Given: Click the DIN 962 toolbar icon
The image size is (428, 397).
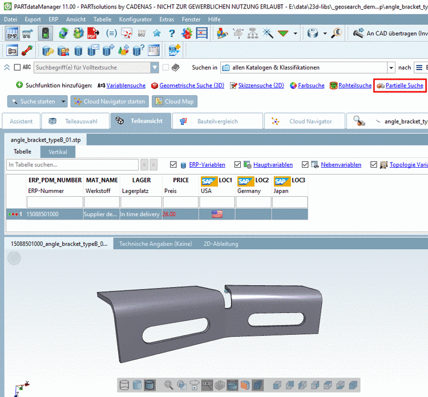Looking at the screenshot, I should click(x=142, y=33).
